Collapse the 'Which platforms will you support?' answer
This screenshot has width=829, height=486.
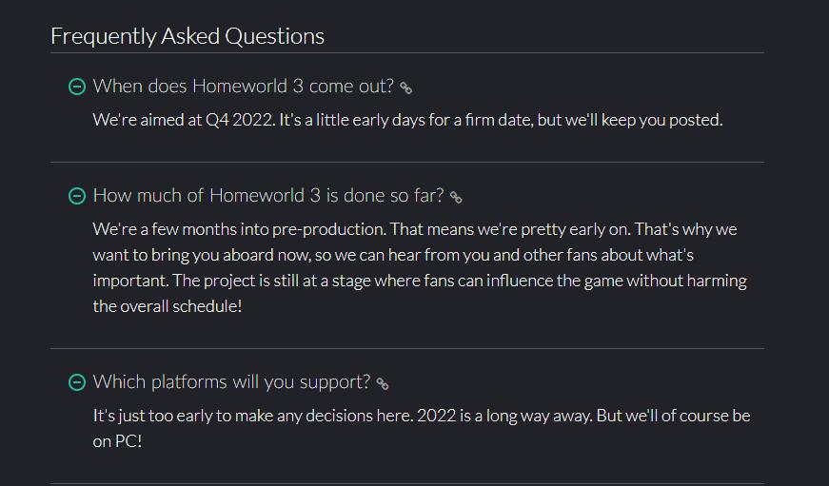click(77, 382)
